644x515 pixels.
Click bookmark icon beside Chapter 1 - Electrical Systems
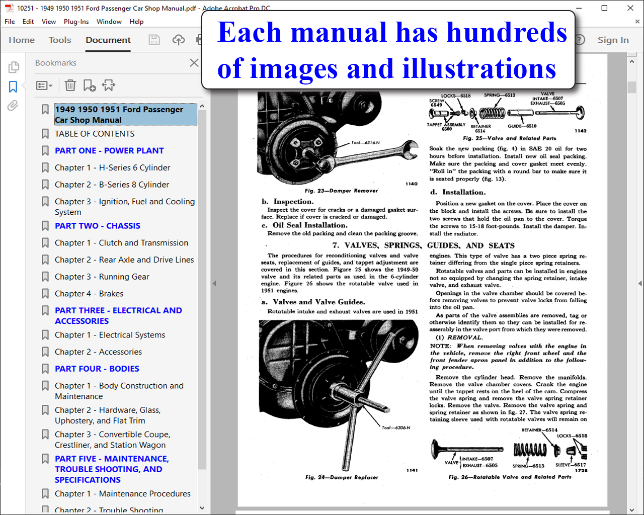tap(45, 335)
